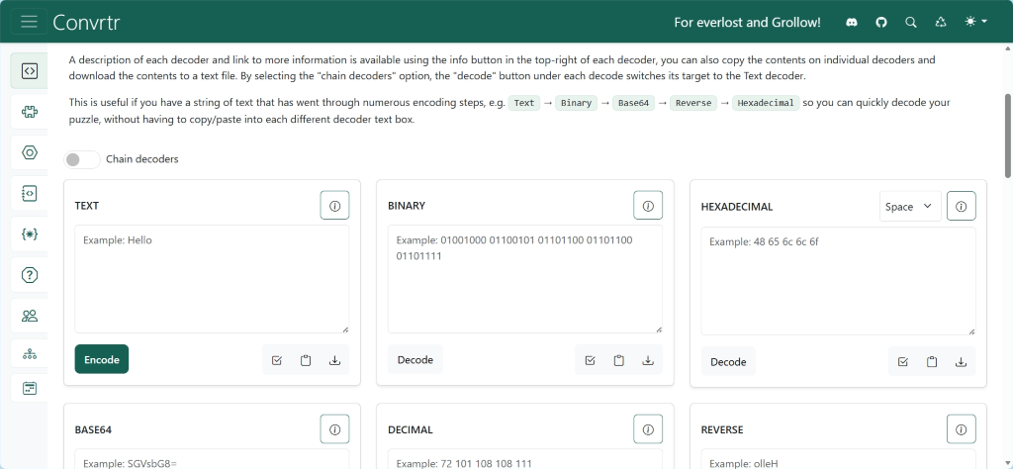The image size is (1013, 469).
Task: Open the question mark help sidebar icon
Action: 29,274
